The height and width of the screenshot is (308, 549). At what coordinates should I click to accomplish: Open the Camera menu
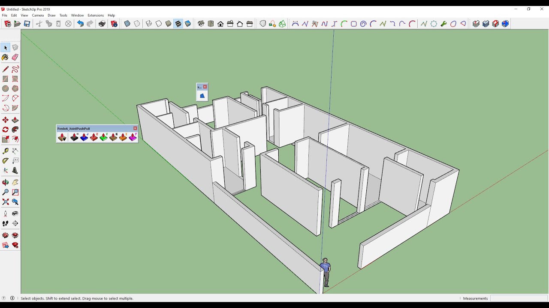point(38,15)
